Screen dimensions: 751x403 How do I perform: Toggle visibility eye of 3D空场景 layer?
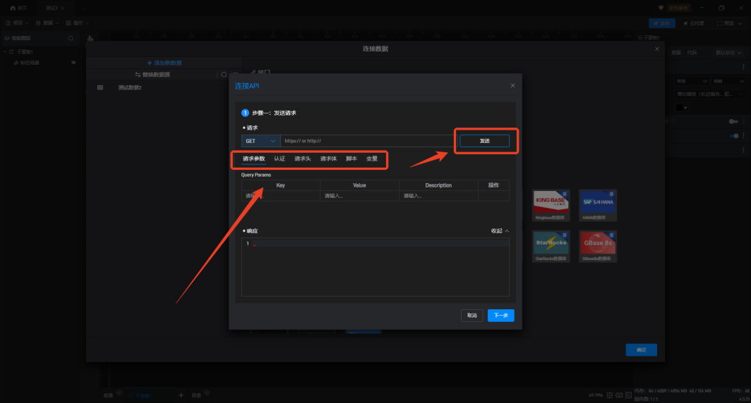pos(73,63)
